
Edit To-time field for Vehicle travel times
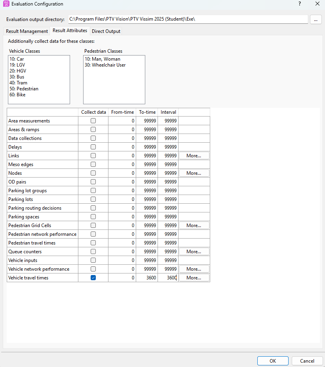[x=147, y=278]
